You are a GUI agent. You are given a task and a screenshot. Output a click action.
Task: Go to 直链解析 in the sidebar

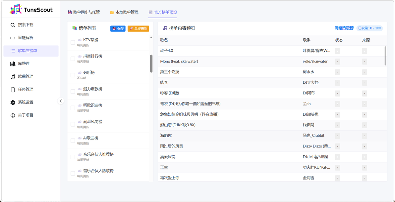[31, 38]
